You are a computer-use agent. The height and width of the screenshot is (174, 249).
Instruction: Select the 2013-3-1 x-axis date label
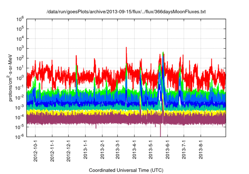[117, 150]
